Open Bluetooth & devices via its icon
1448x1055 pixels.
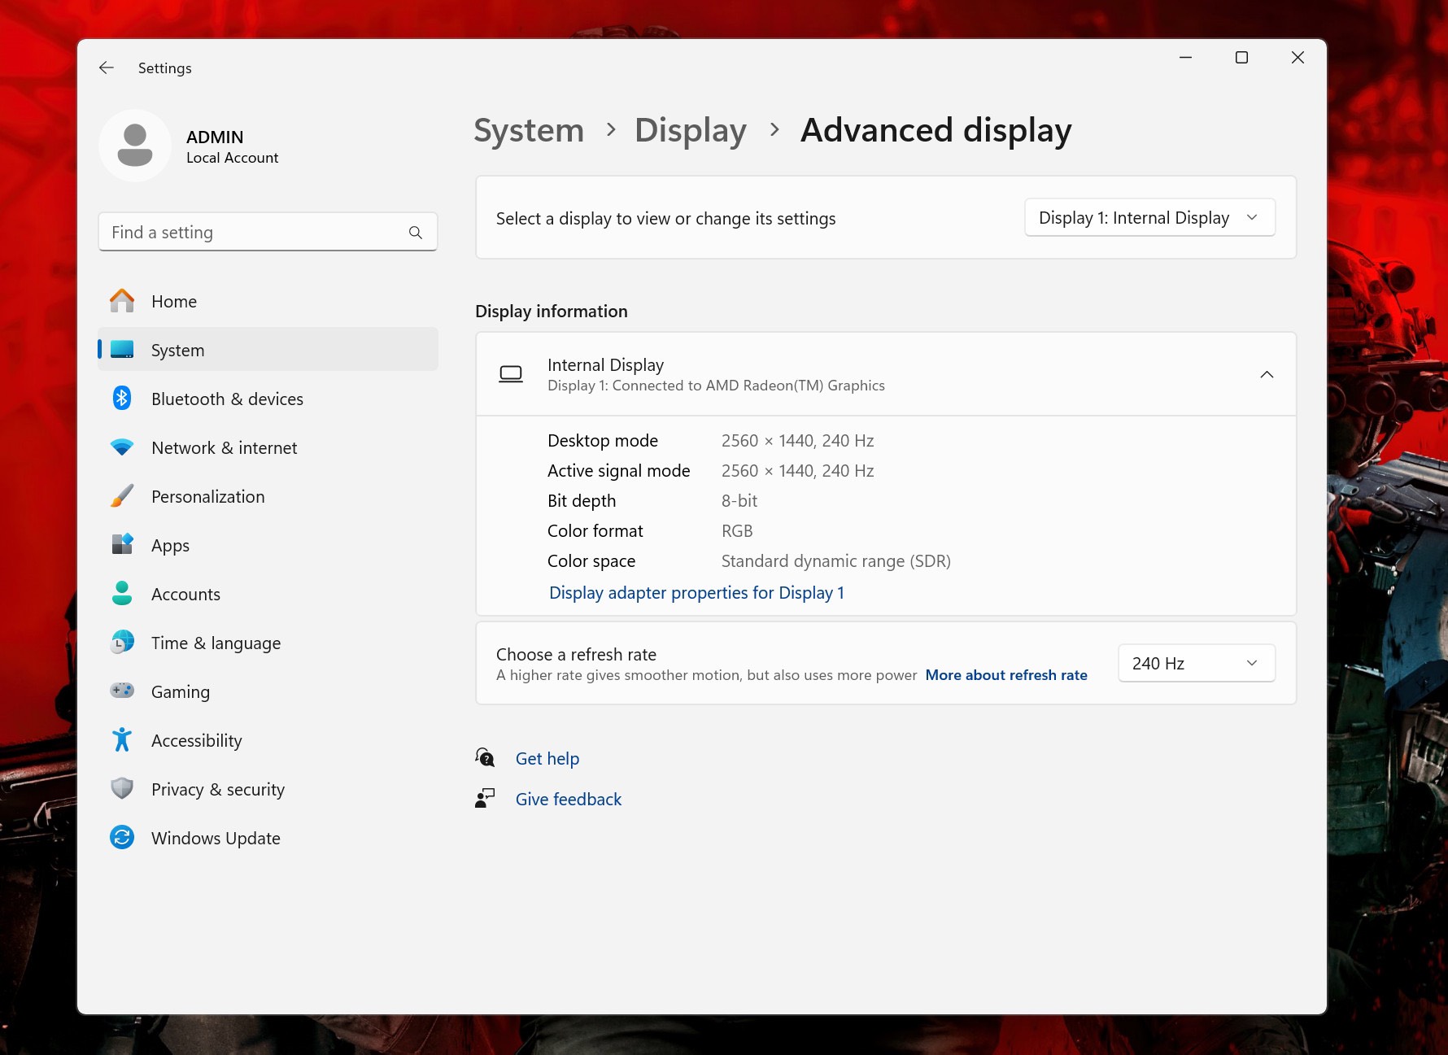[122, 399]
